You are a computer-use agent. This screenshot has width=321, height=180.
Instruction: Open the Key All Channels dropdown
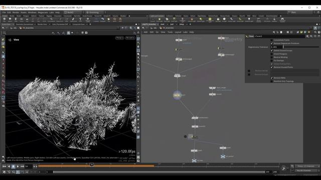coord(307,170)
